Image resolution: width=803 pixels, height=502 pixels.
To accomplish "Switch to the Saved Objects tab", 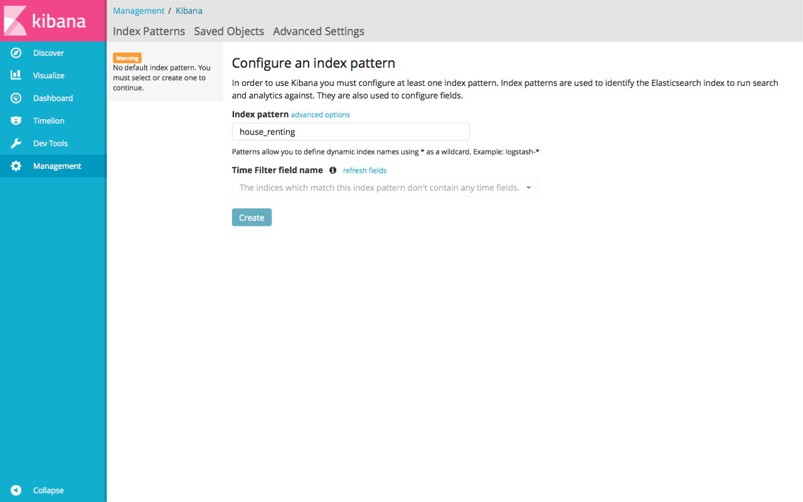I will (x=229, y=31).
